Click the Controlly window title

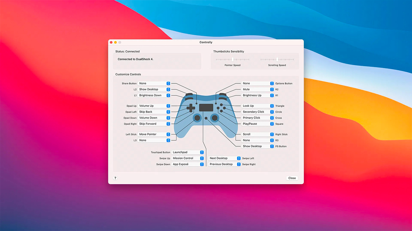pos(206,42)
